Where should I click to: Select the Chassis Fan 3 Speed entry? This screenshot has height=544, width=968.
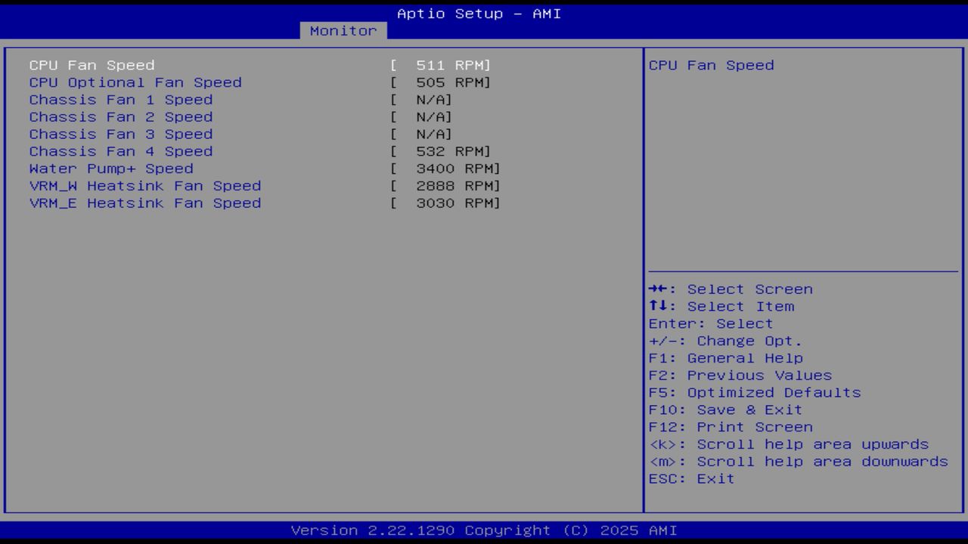(120, 134)
